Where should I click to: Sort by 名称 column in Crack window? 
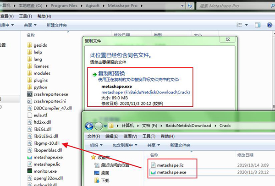[154, 155]
